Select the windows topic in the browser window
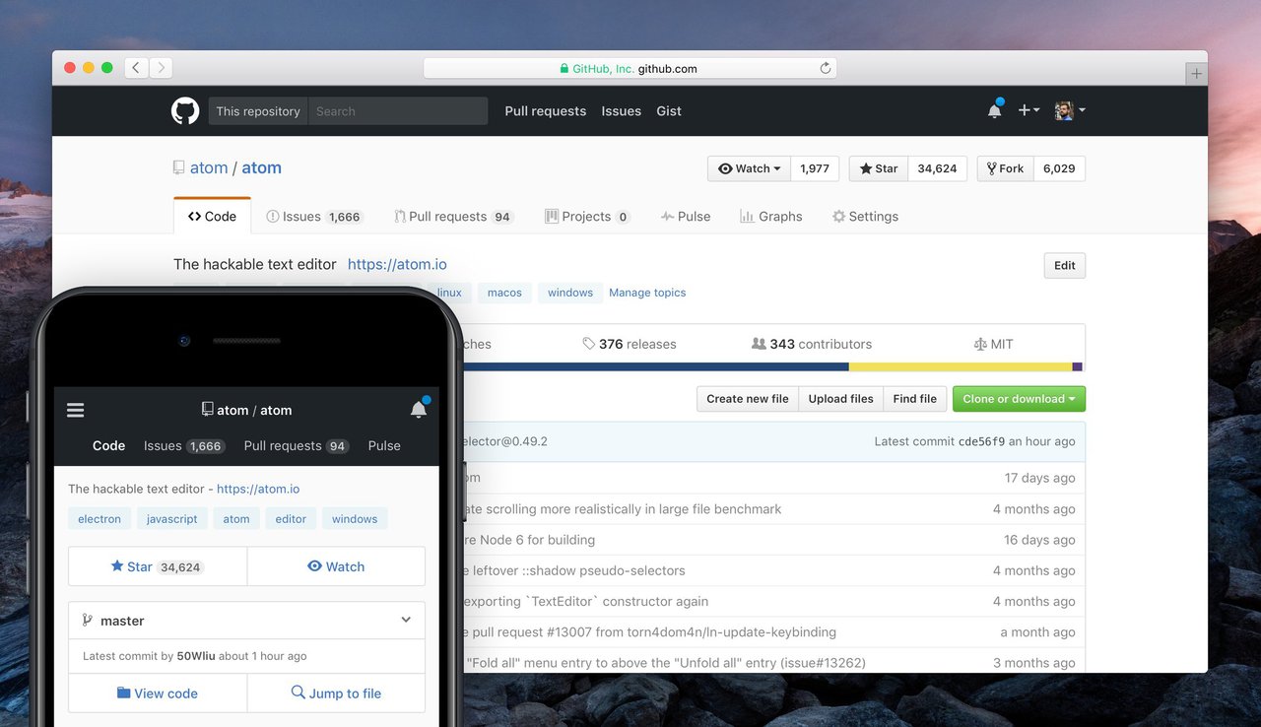Screen dimensions: 1261x727 [570, 293]
